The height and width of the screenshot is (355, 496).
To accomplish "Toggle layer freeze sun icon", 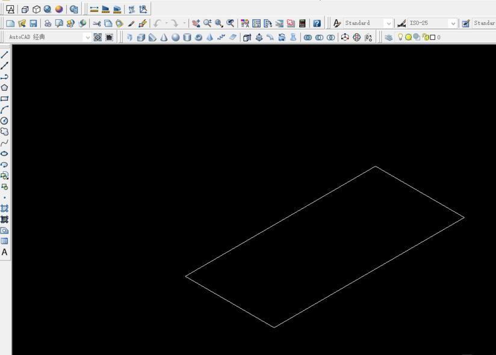I will tap(408, 37).
